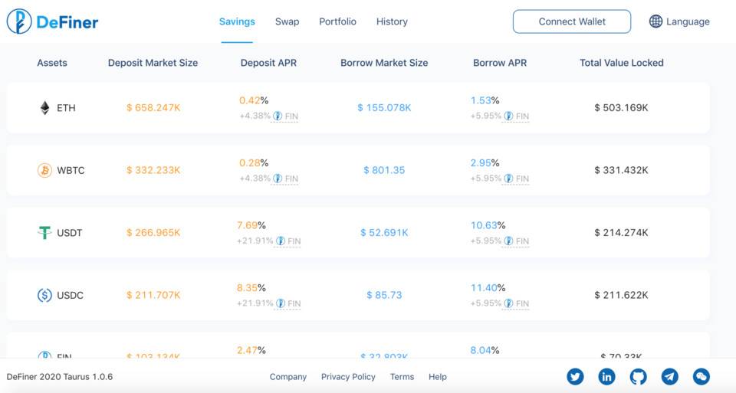Screen dimensions: 736x393
Task: Open the Help footer link
Action: [438, 377]
